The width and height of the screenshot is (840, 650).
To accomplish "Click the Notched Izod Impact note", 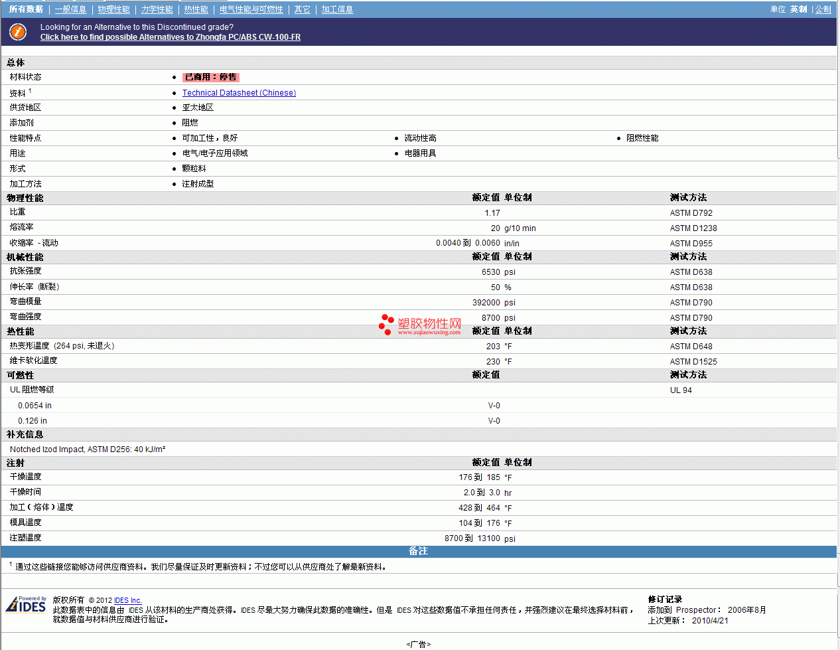I will tap(88, 449).
